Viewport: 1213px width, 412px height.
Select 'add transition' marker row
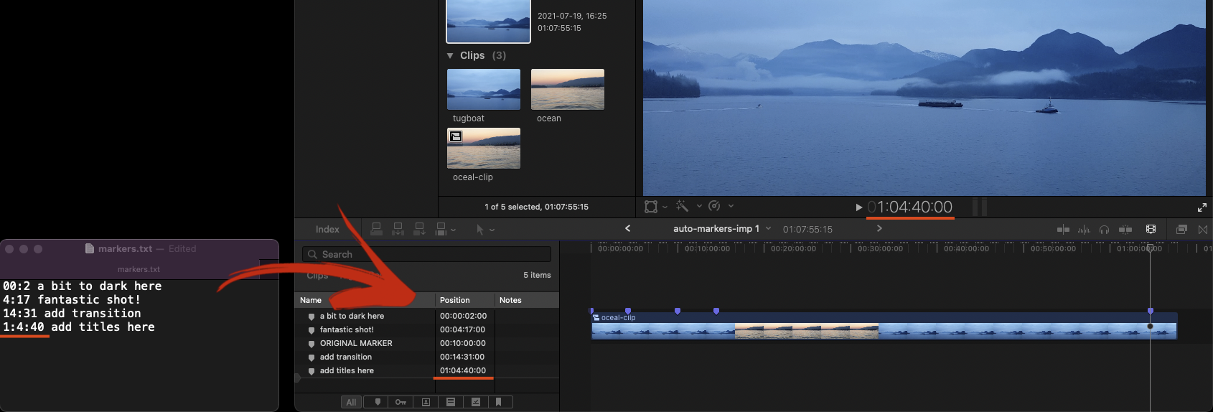427,357
